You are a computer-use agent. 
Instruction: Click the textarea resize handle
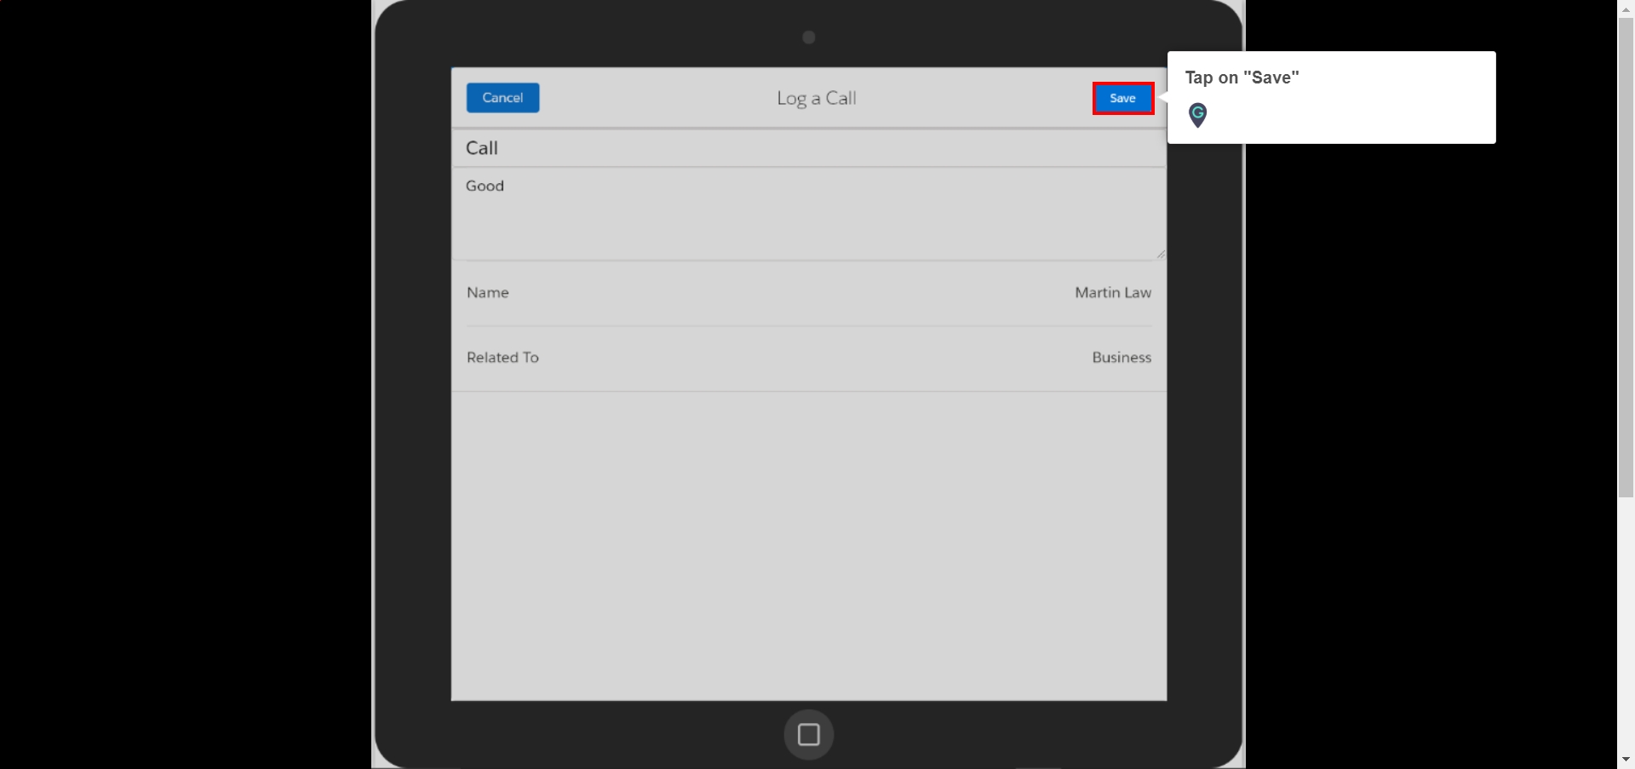click(1160, 254)
